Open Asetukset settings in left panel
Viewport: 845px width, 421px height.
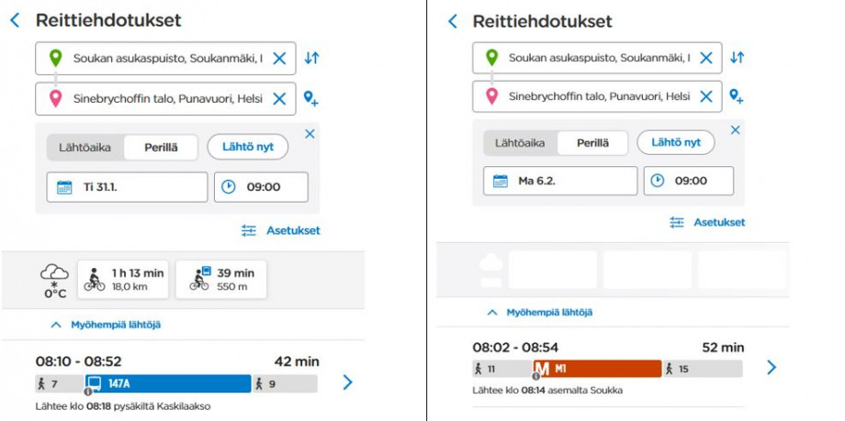281,231
